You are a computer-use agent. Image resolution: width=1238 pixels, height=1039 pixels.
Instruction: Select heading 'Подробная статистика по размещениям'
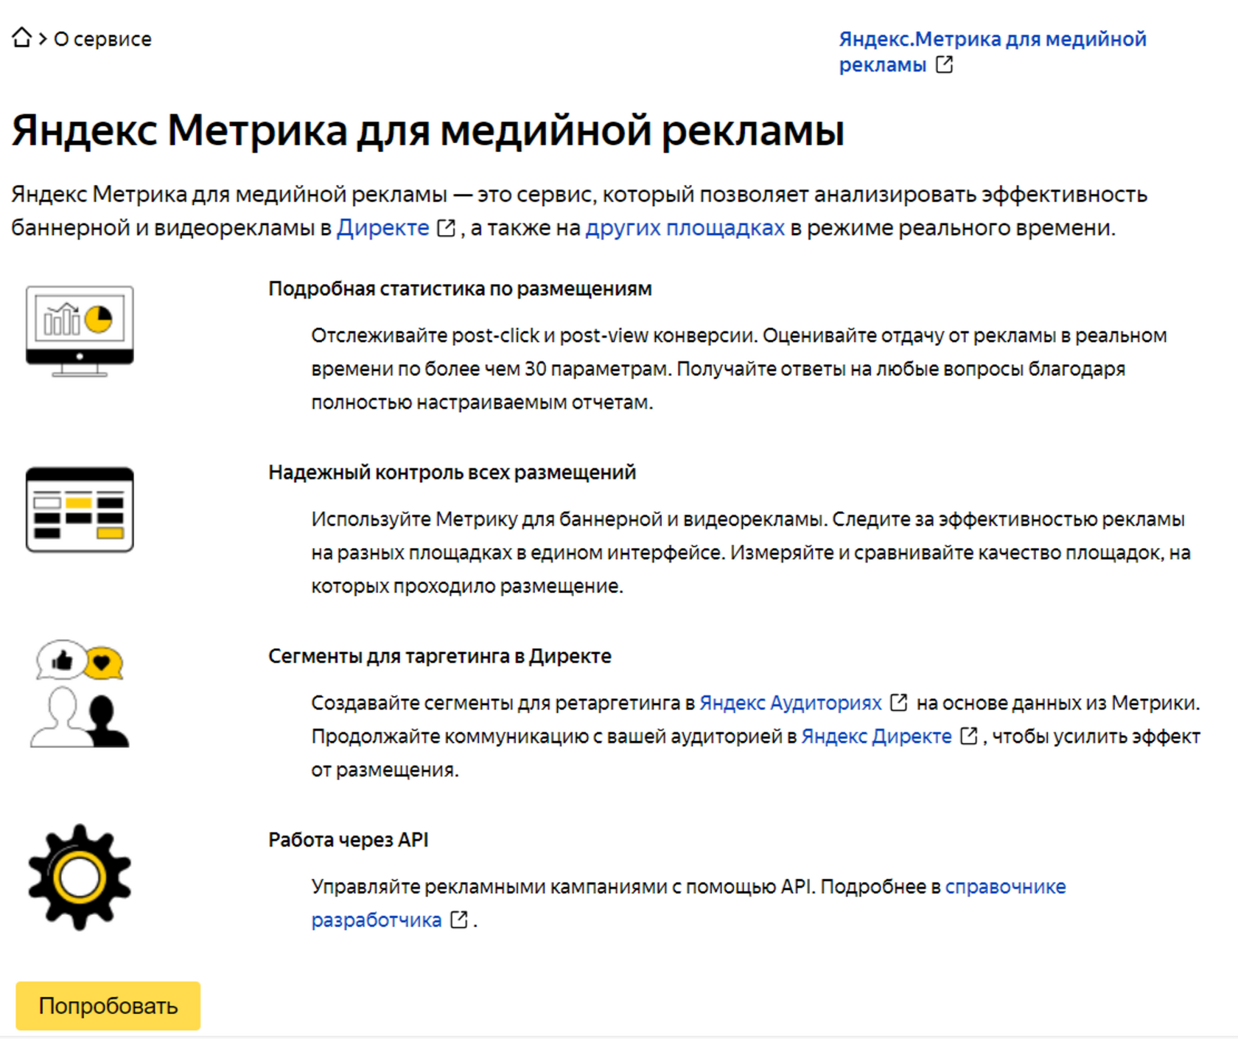click(460, 288)
